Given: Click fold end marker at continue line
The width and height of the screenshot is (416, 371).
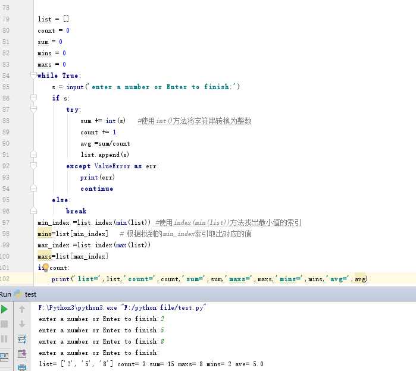Looking at the screenshot, I should [33, 188].
